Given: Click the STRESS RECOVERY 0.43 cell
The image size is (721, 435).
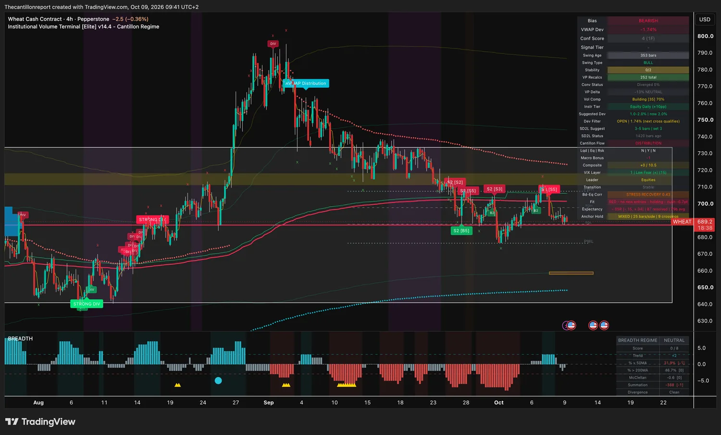Looking at the screenshot, I should click(648, 195).
